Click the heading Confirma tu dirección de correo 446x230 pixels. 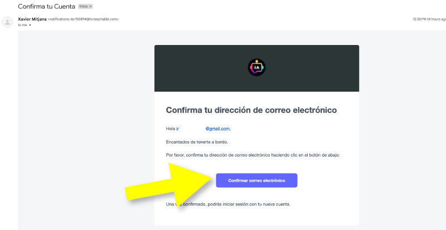tap(251, 110)
